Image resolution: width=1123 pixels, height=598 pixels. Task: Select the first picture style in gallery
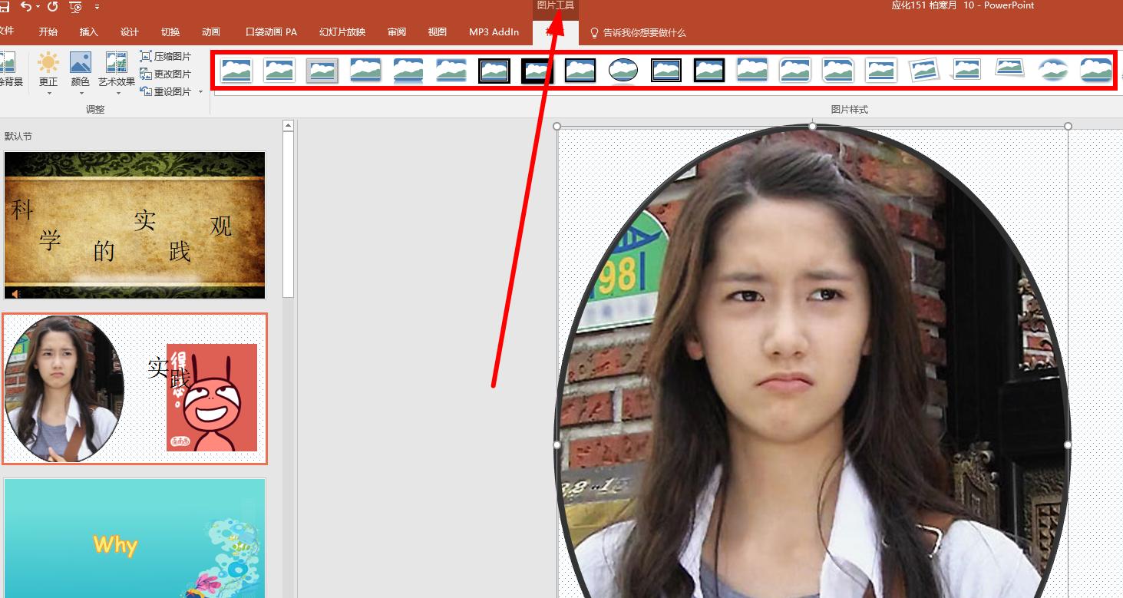(236, 71)
